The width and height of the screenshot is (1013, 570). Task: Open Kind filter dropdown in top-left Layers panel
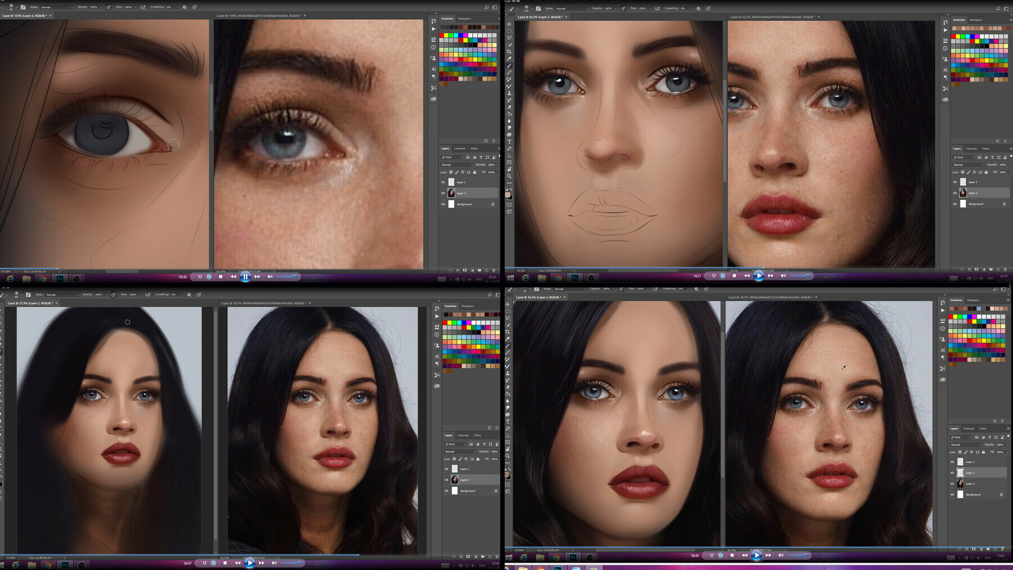[x=452, y=158]
